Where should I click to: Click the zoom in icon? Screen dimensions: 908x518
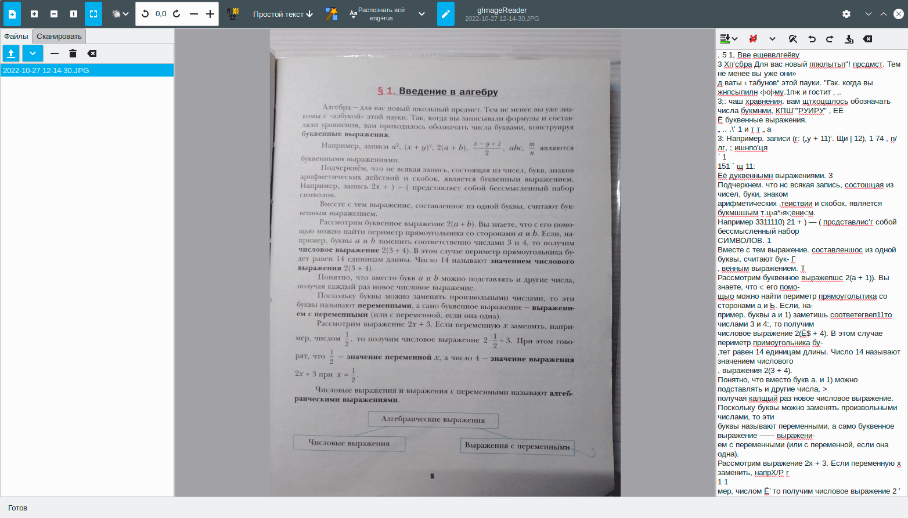[x=34, y=14]
